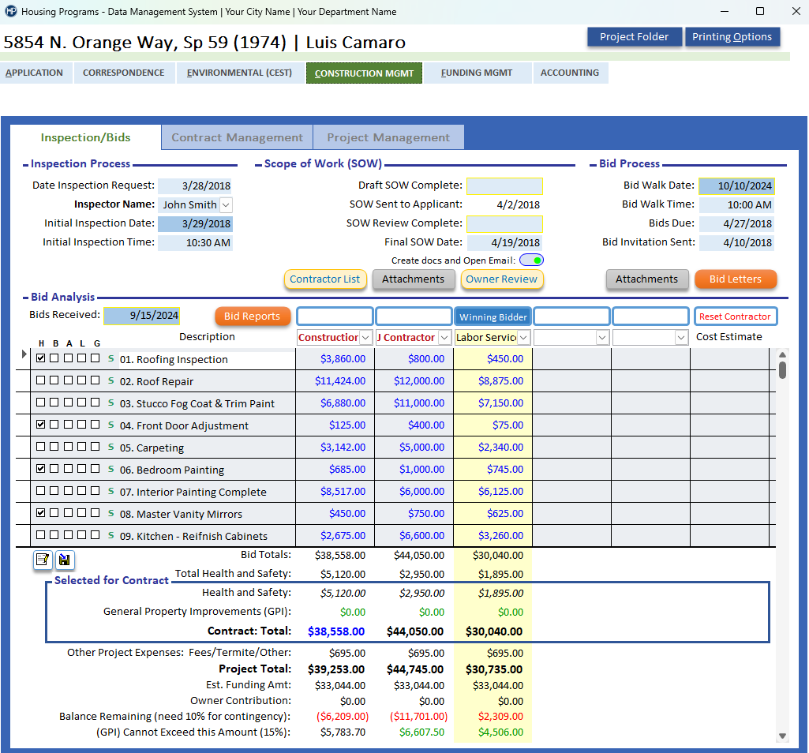Click the Bid Letters button

pyautogui.click(x=736, y=279)
